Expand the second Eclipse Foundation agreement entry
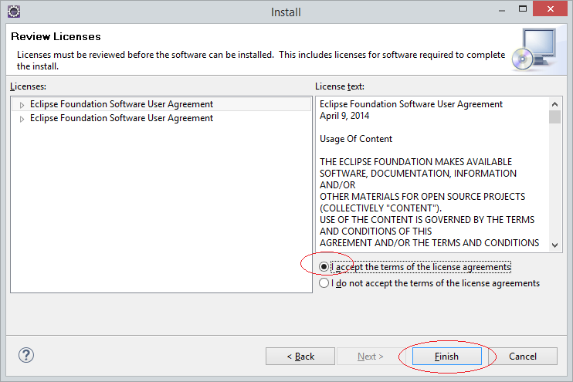 coord(22,119)
